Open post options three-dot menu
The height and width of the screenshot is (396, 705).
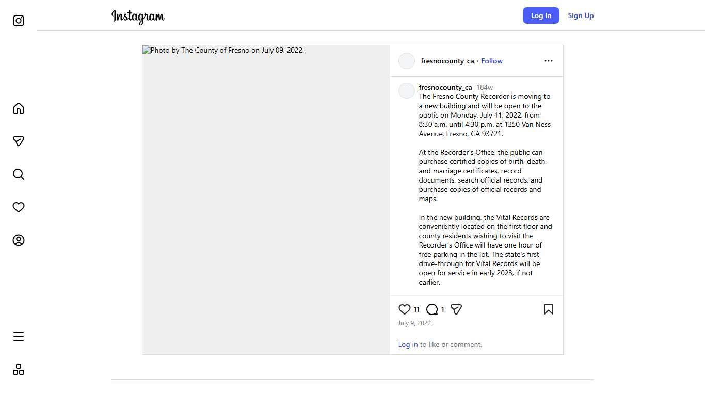point(548,61)
